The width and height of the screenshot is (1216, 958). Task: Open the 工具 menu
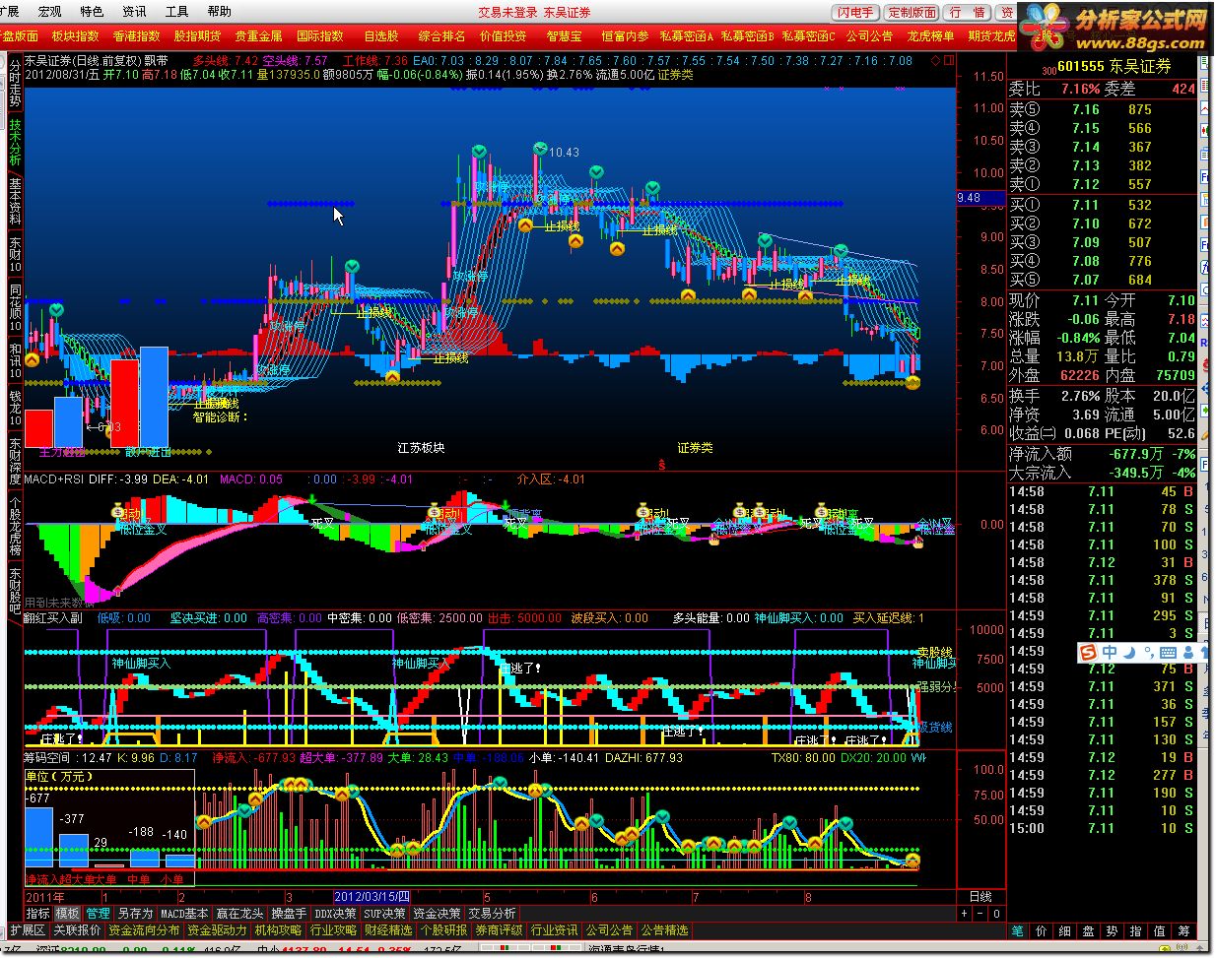[176, 12]
